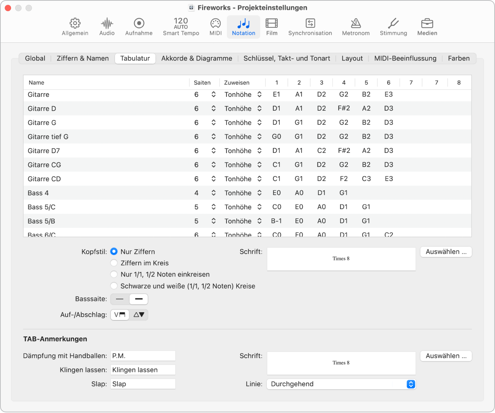Viewport: 495px width, 413px height.
Task: Enable Schwarze und weiße Kreise option
Action: point(114,286)
